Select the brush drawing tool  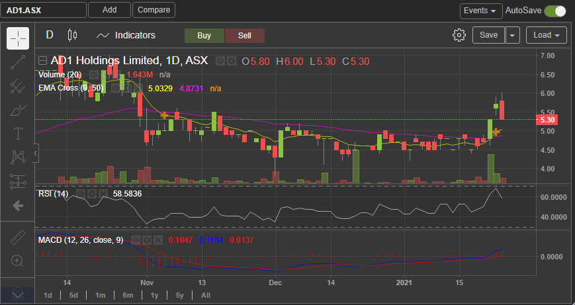click(x=18, y=110)
